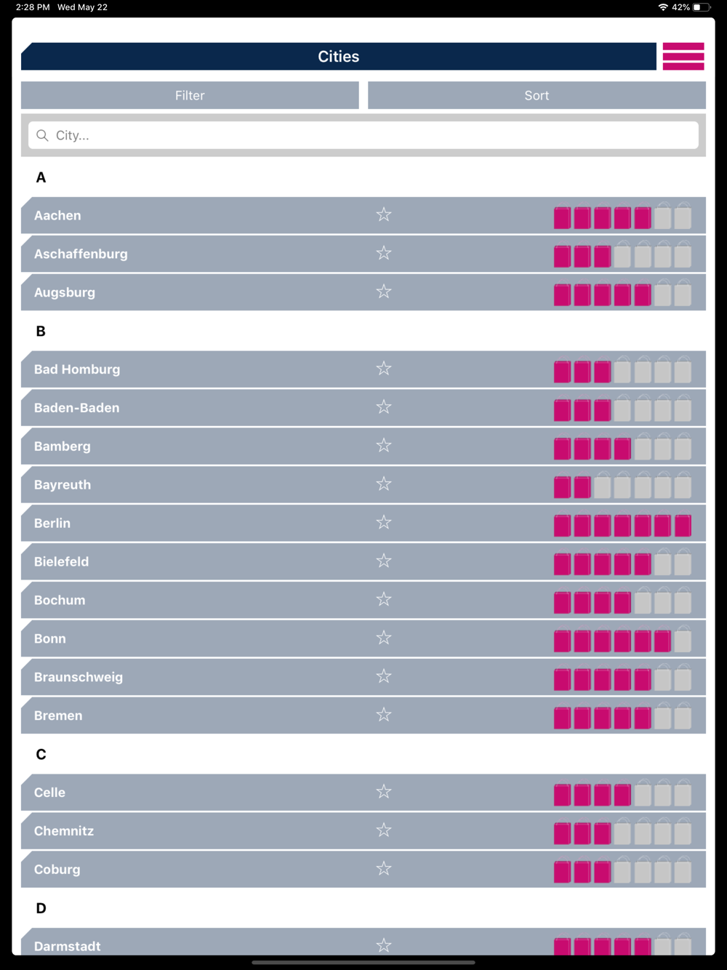Screen dimensions: 727x970
Task: Focus the City search field
Action: tap(363, 135)
